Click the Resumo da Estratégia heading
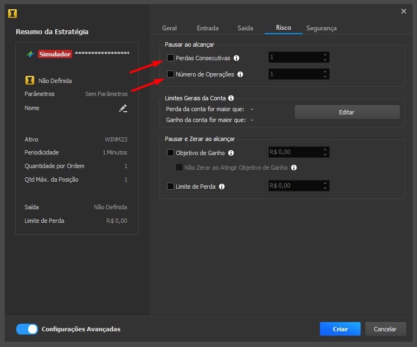Screen dimensions: 417x347 pyautogui.click(x=52, y=31)
